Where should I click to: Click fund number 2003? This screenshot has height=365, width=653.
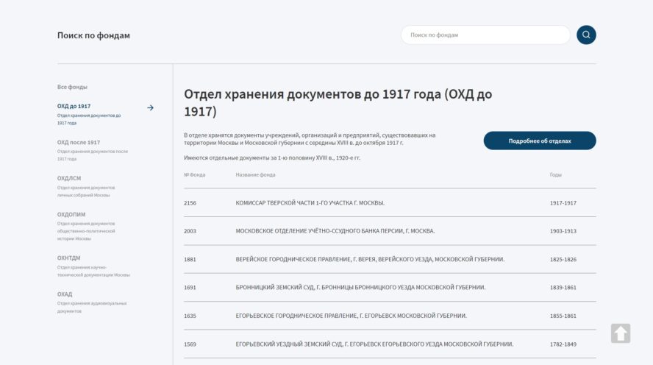point(190,231)
